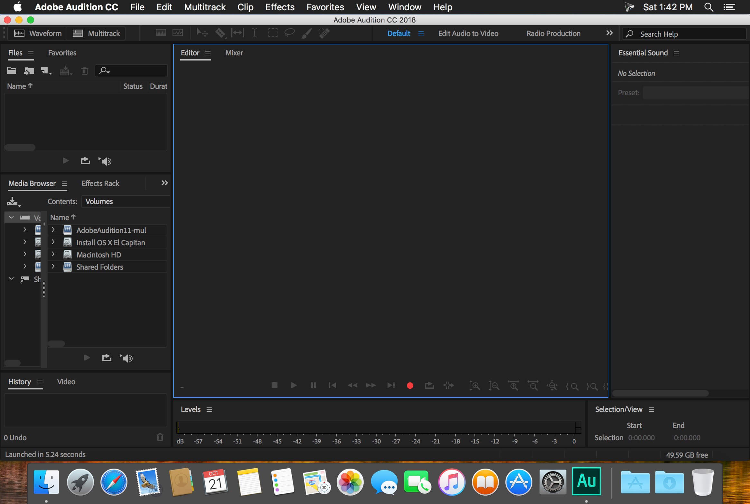Switch to the Mixer tab
This screenshot has width=750, height=504.
click(234, 53)
